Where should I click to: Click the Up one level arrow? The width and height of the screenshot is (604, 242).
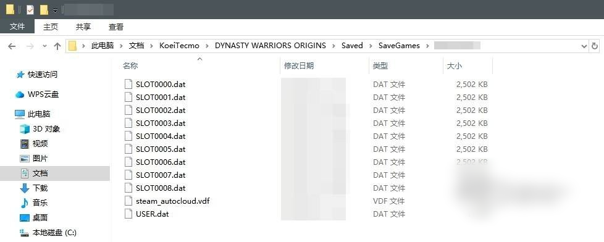pyautogui.click(x=57, y=46)
